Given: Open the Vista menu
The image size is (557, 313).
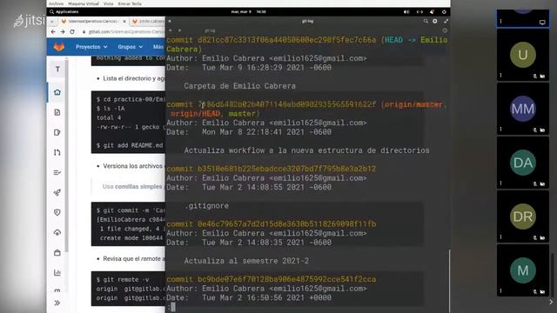Looking at the screenshot, I should pyautogui.click(x=108, y=3).
